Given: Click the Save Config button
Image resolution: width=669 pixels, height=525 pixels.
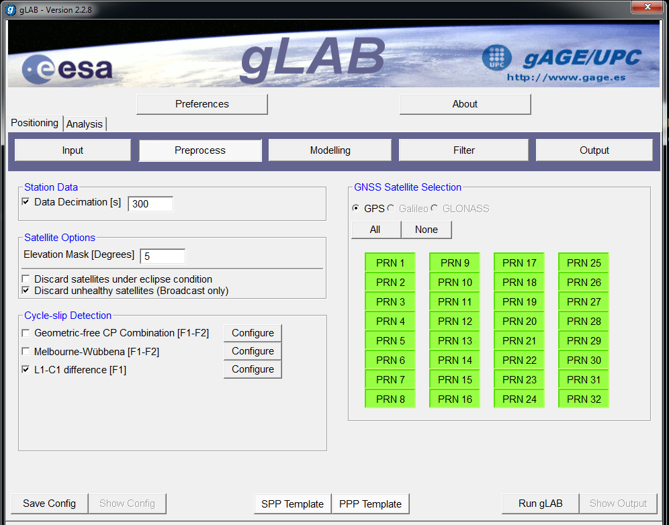Looking at the screenshot, I should point(50,504).
